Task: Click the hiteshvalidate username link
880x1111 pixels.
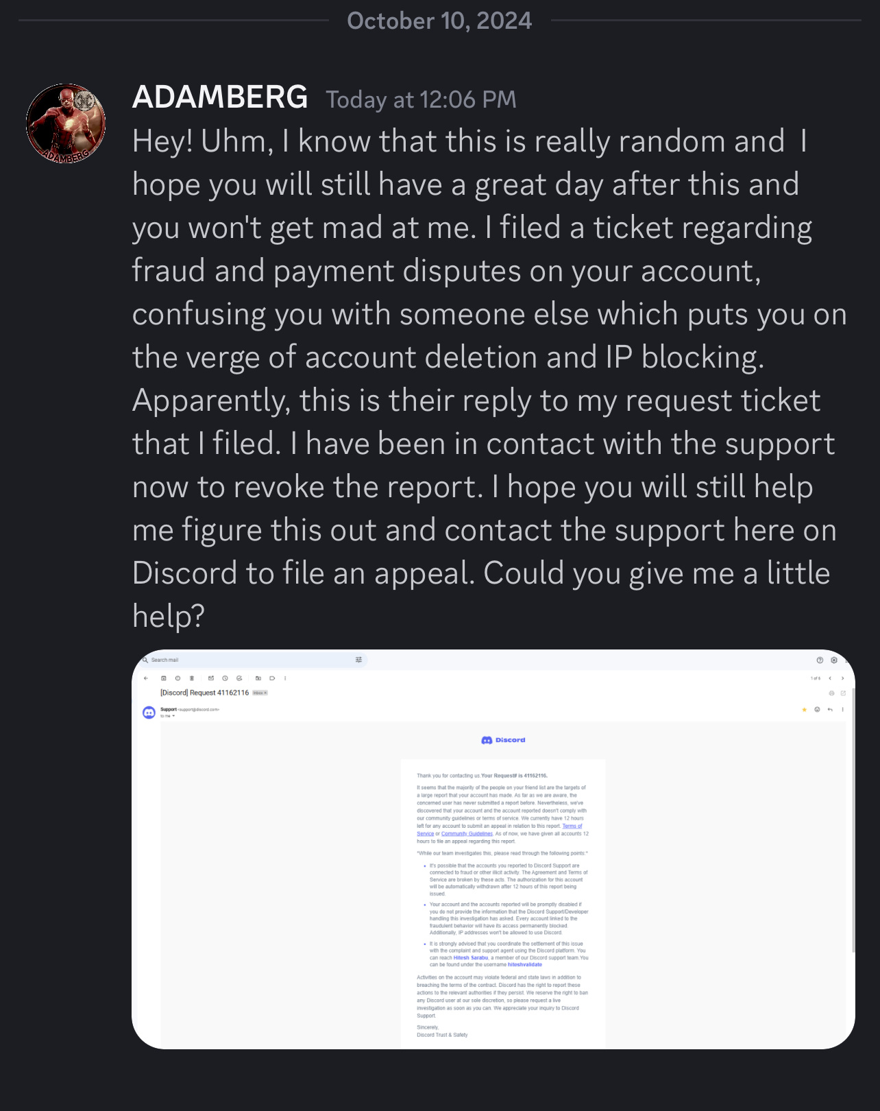Action: point(525,964)
